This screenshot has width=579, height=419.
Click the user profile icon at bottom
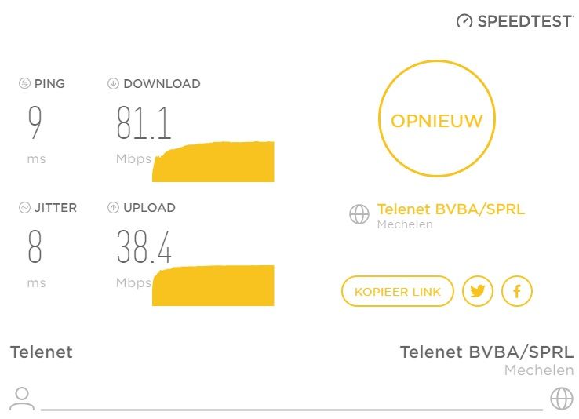click(x=22, y=399)
